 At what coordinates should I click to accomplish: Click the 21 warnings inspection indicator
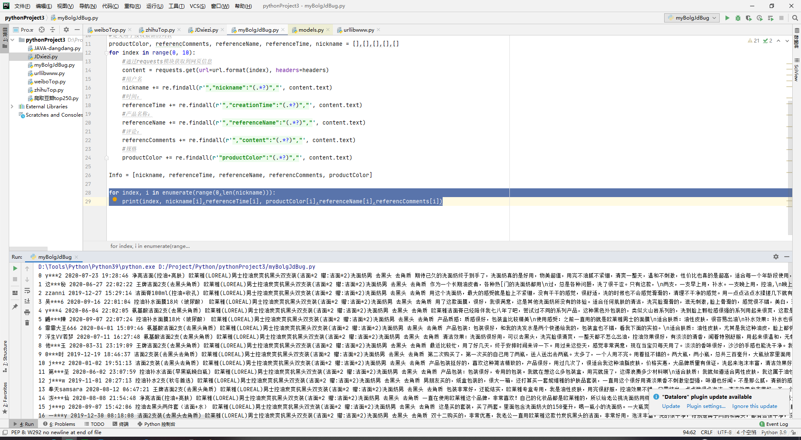pos(753,41)
